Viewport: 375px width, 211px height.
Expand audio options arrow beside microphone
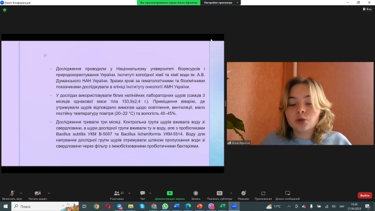[x=21, y=193]
